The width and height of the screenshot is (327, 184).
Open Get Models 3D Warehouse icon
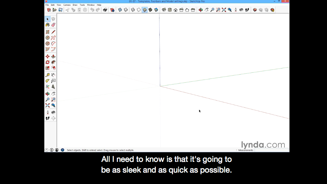click(x=255, y=10)
